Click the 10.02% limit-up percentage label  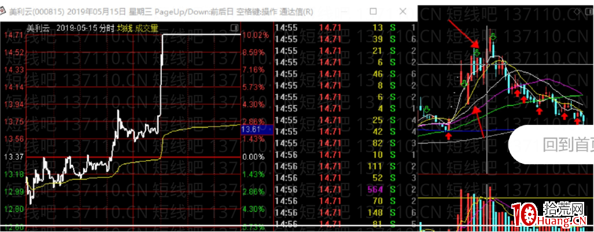point(255,35)
